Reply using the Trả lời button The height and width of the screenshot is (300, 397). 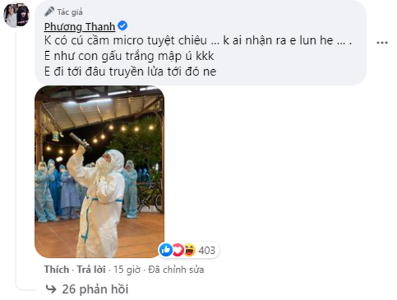click(x=91, y=269)
